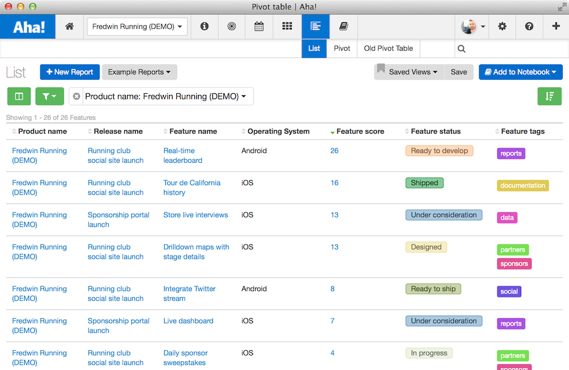Image resolution: width=569 pixels, height=370 pixels.
Task: Open the Fredwin Running (DEMO) product dropdown
Action: (x=137, y=27)
